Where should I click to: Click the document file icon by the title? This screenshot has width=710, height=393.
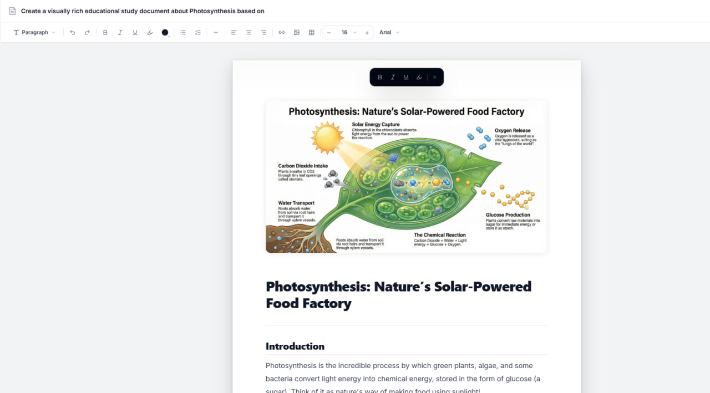coord(12,11)
